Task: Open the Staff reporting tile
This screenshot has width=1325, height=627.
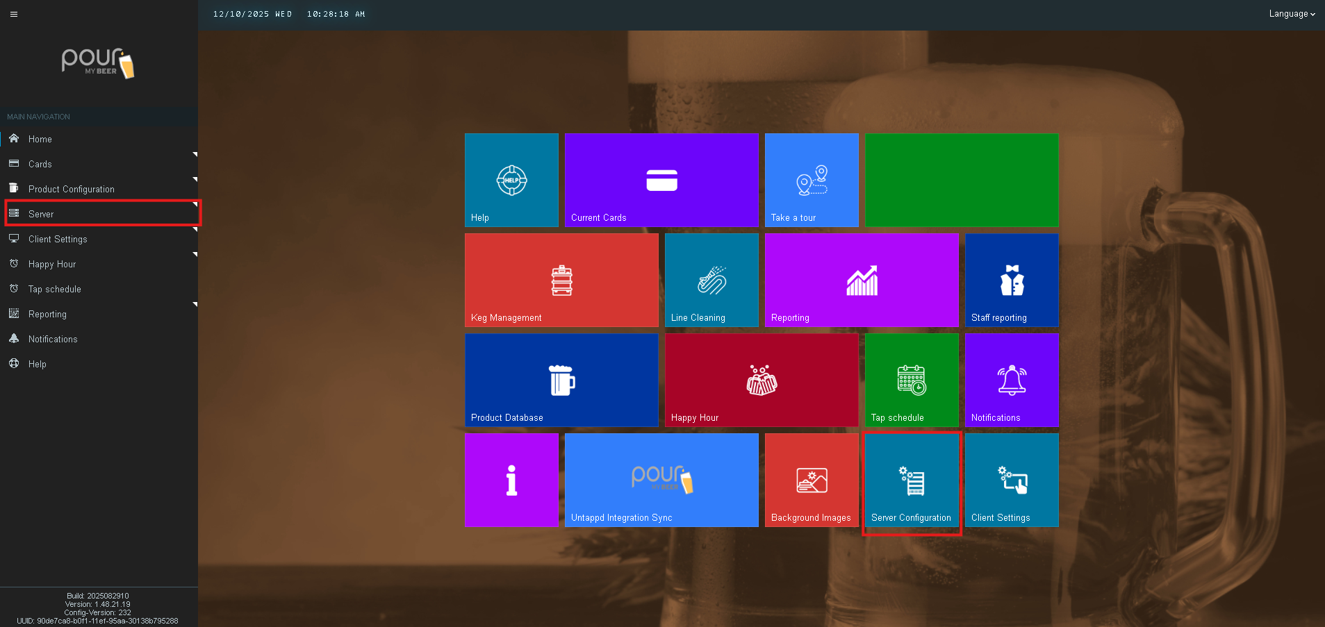Action: pos(1011,281)
